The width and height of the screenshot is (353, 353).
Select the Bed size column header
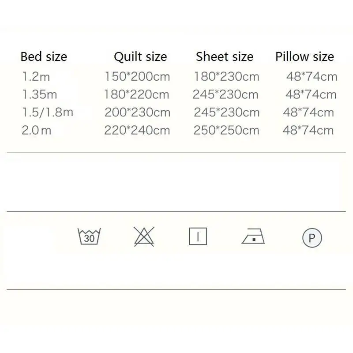coord(44,56)
